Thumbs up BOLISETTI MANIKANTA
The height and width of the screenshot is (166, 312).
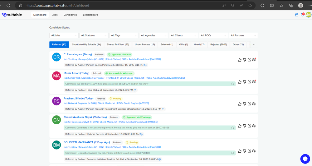(240, 151)
